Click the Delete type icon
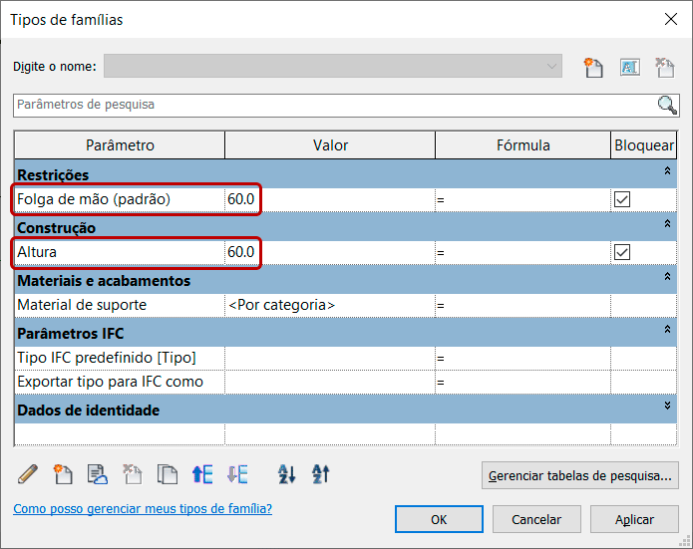This screenshot has width=693, height=549. pos(665,67)
